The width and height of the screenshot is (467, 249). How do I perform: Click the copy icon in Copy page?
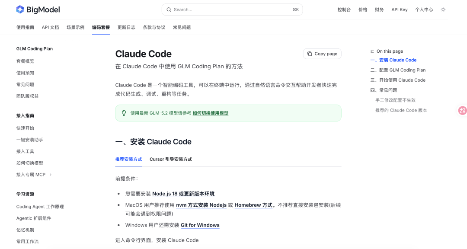[310, 54]
